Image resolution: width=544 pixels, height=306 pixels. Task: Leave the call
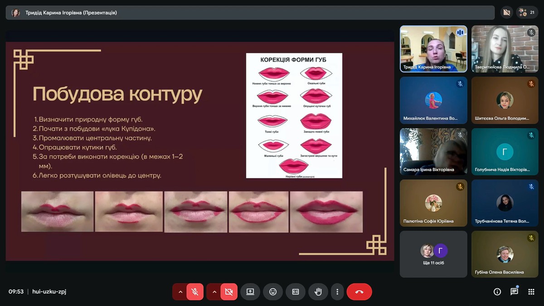click(x=359, y=292)
